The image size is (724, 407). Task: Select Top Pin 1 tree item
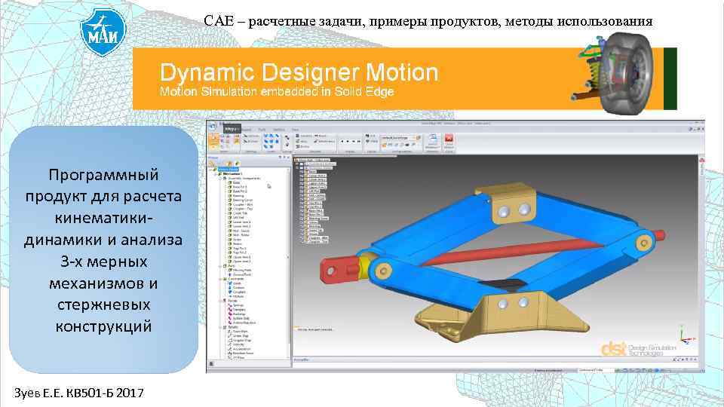click(239, 248)
